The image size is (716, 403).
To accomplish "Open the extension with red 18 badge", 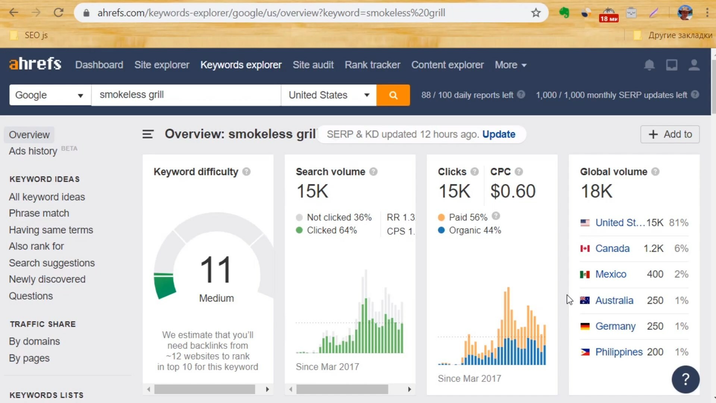I will tap(609, 15).
